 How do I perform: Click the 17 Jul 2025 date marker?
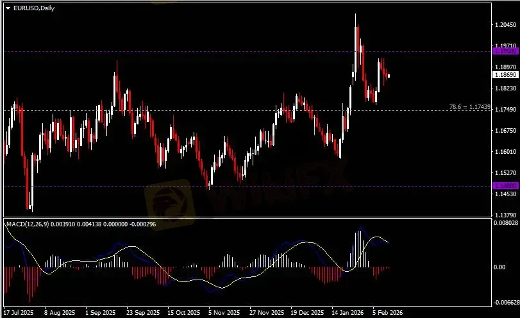pyautogui.click(x=18, y=313)
